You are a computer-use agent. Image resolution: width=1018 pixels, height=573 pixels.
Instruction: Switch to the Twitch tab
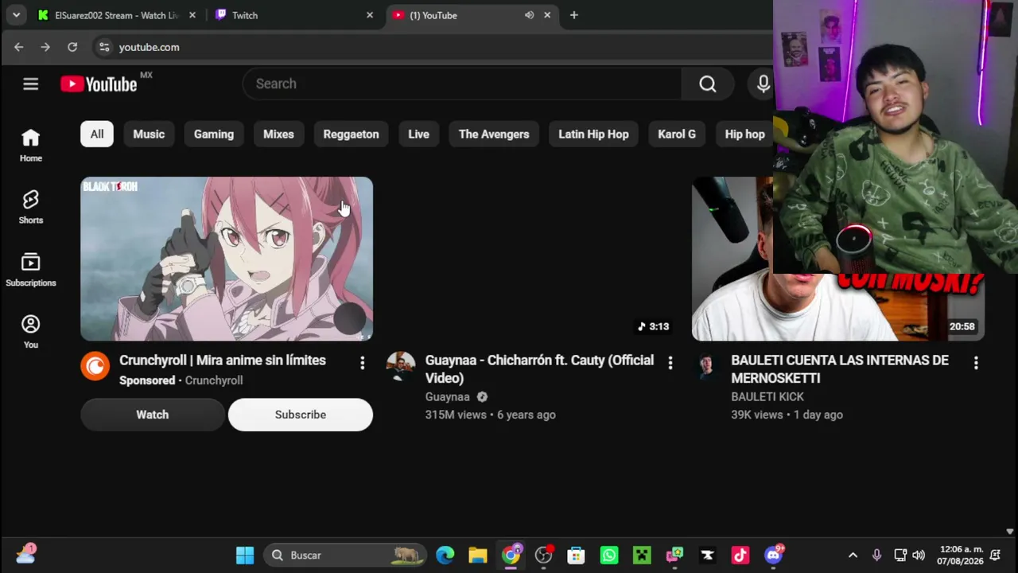(294, 15)
